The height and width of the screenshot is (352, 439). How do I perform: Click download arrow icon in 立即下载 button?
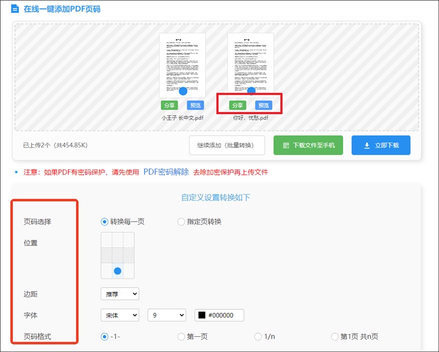point(367,146)
